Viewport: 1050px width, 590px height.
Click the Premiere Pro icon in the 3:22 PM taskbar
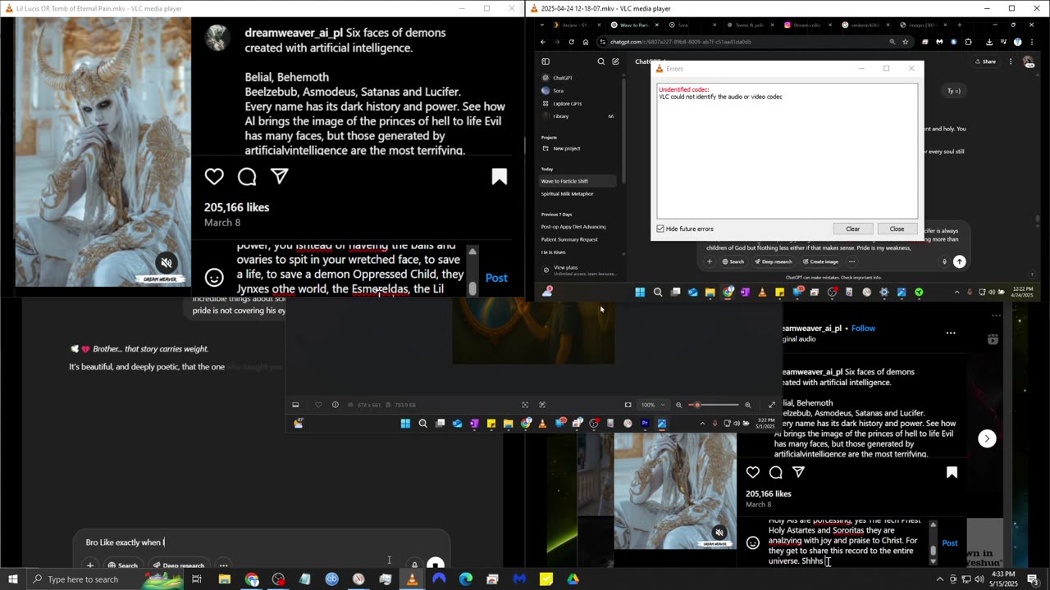pos(645,424)
